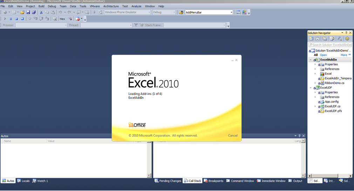Click the Restart debug icon
The image size is (354, 191).
click(22, 19)
